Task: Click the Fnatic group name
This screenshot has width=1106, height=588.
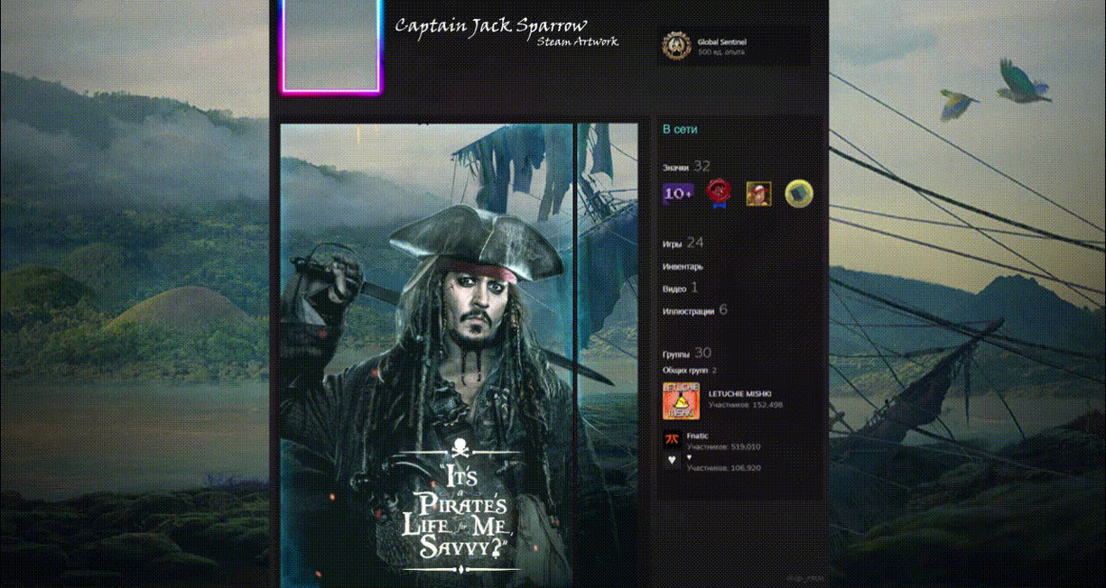Action: click(697, 436)
